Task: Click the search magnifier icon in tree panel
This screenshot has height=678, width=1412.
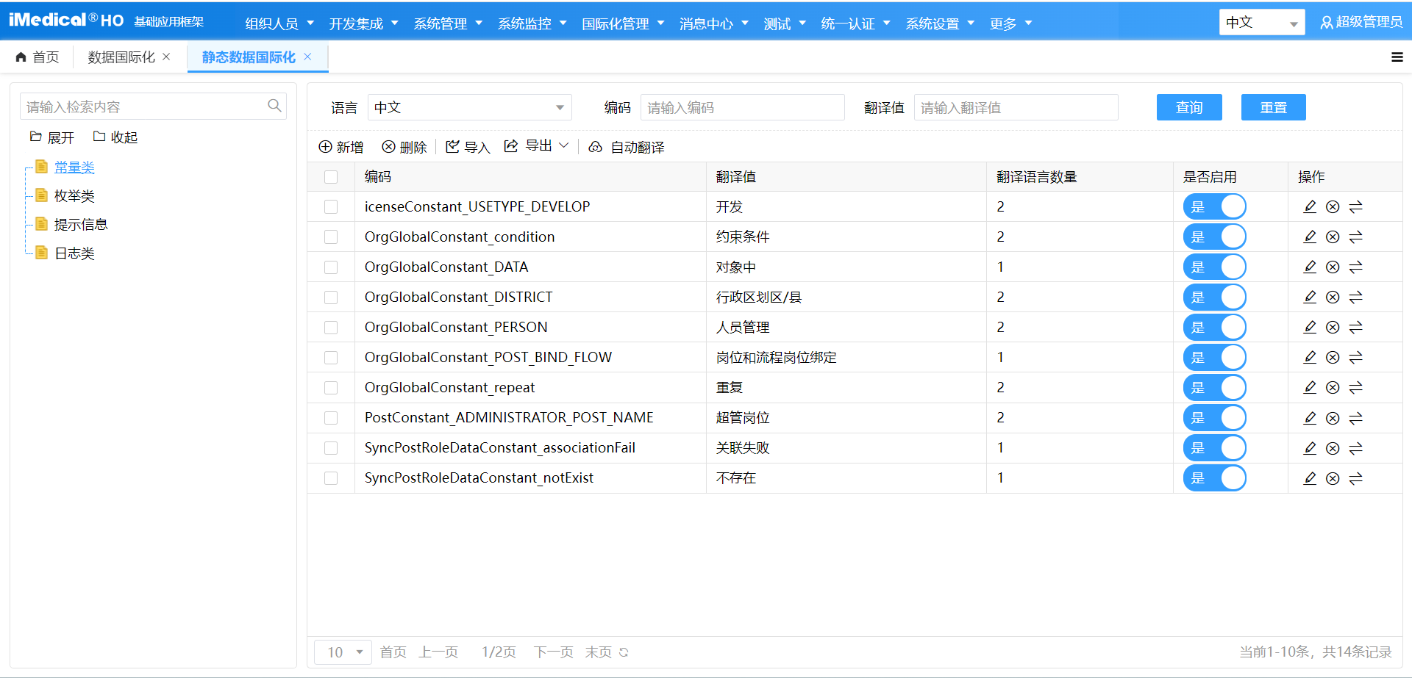Action: (274, 106)
